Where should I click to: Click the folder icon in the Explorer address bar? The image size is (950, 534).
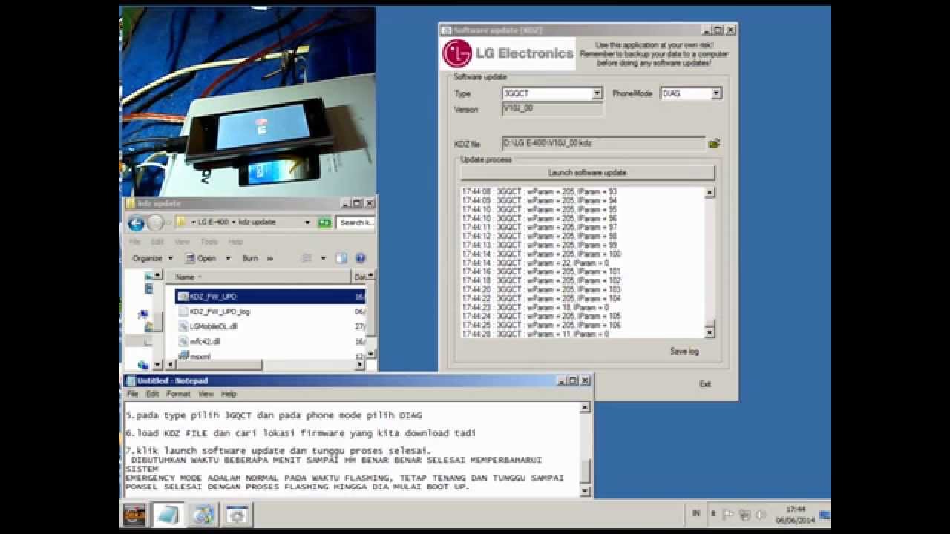[x=180, y=222]
